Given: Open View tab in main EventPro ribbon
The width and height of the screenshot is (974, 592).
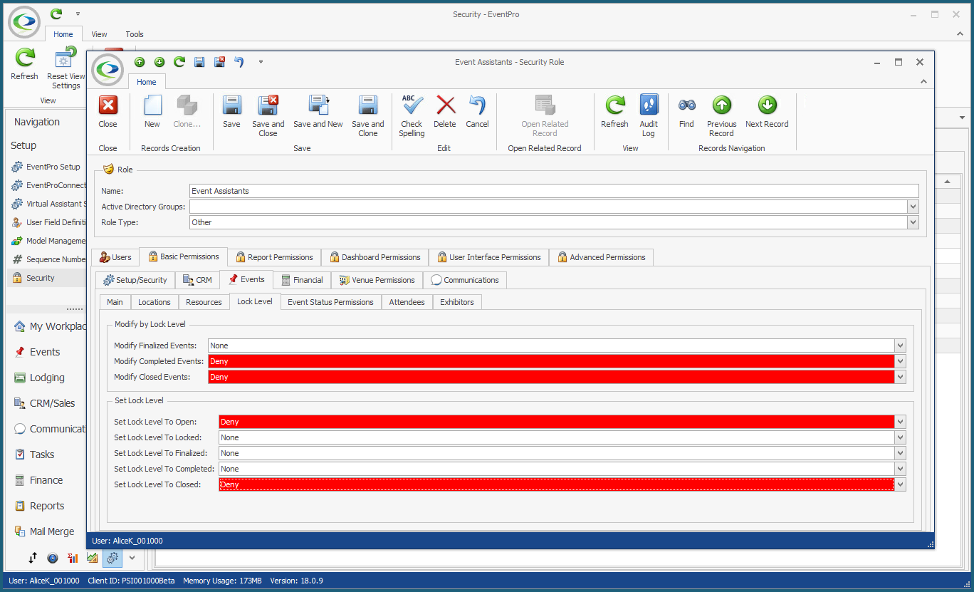Looking at the screenshot, I should [99, 34].
